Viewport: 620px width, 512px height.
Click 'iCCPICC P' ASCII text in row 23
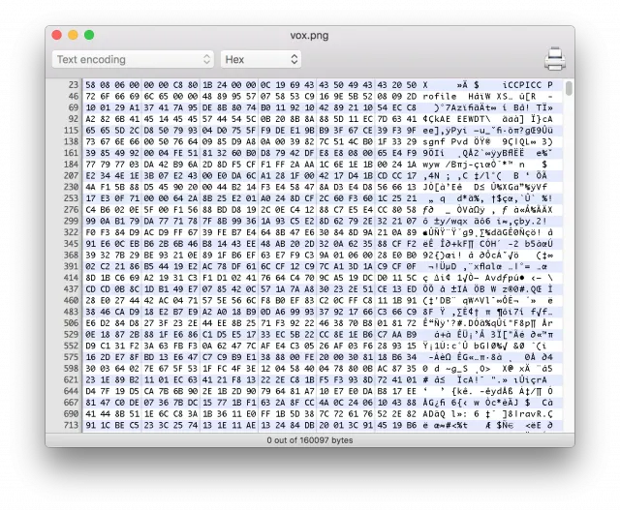527,85
